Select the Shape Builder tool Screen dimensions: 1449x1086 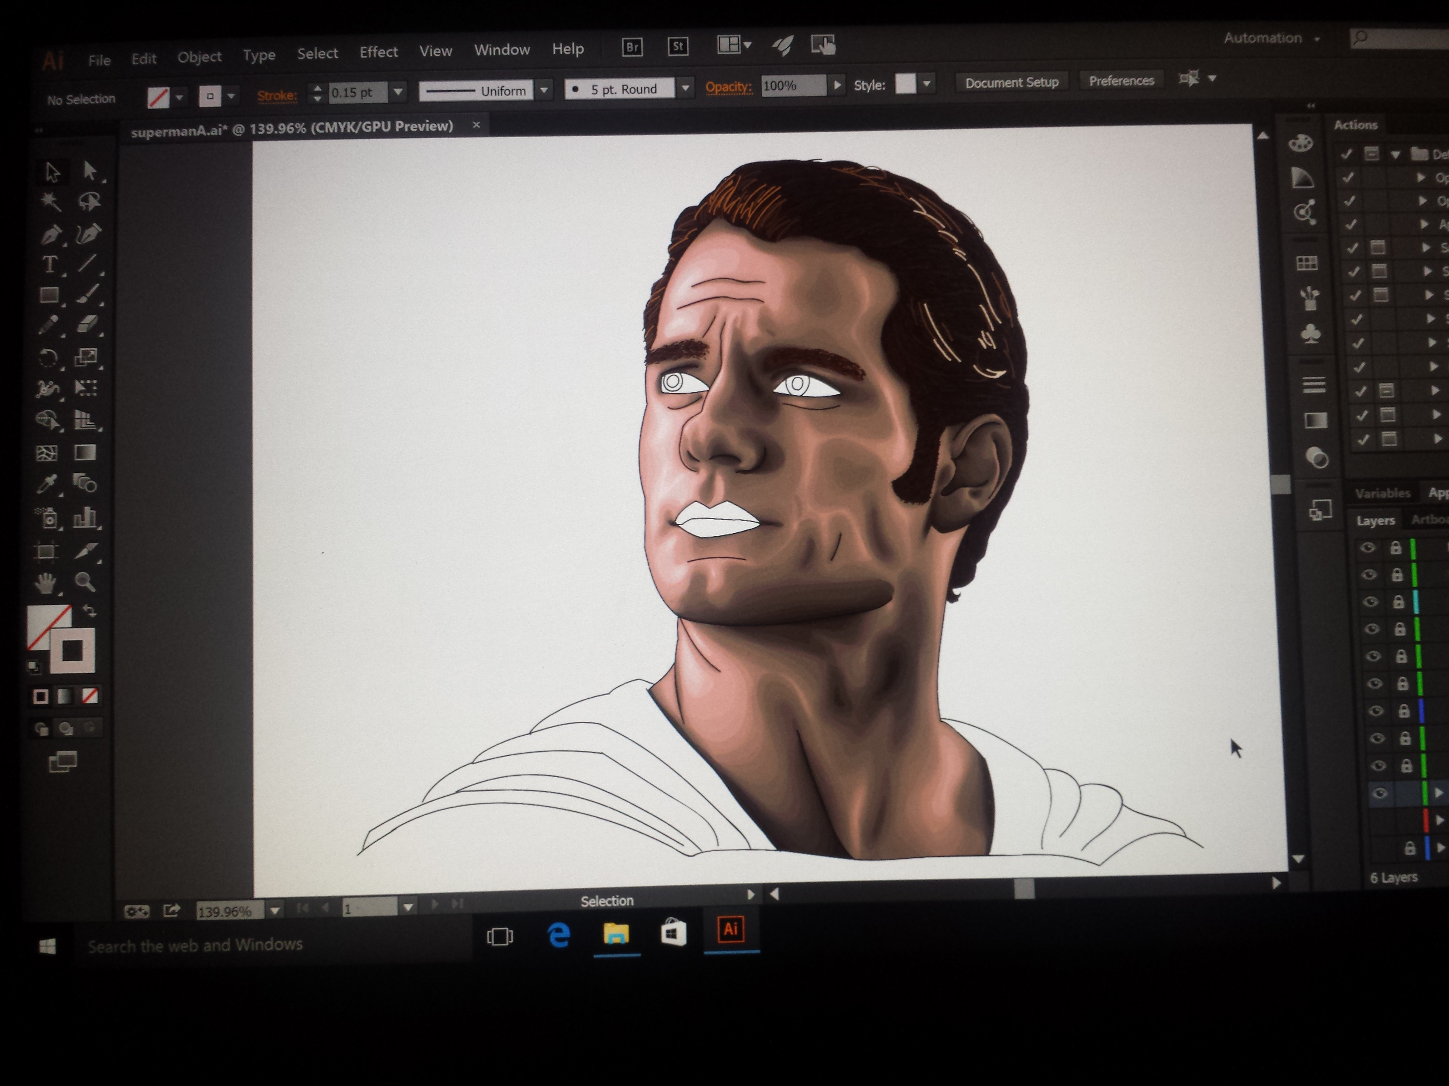coord(47,420)
